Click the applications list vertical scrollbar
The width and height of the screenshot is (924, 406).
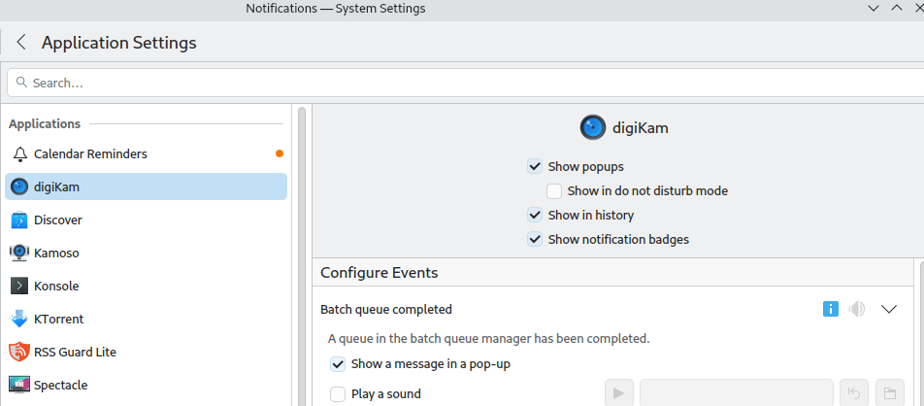[301, 253]
